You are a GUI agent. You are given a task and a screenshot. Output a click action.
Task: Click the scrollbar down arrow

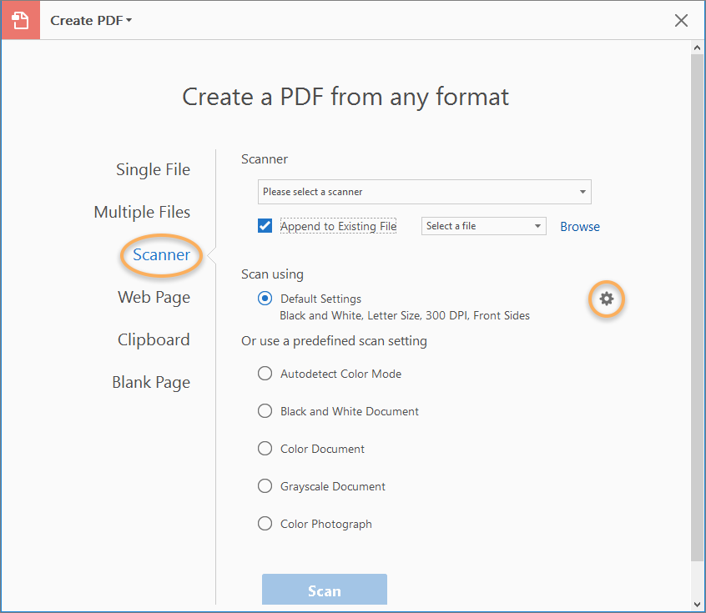(698, 603)
